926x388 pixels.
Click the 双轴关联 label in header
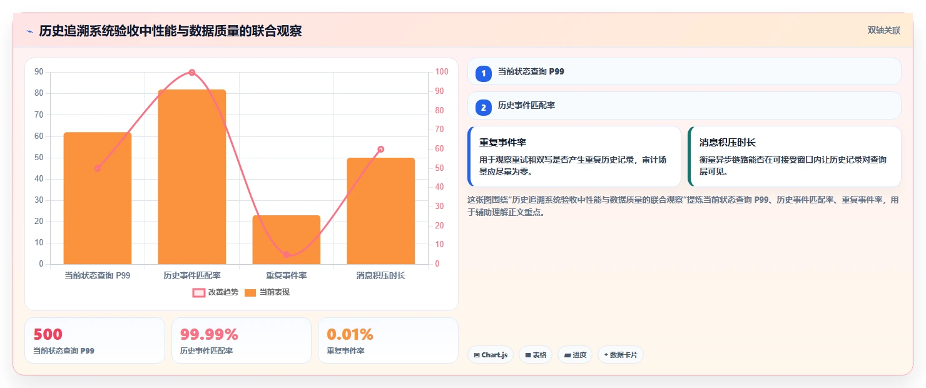pos(883,31)
